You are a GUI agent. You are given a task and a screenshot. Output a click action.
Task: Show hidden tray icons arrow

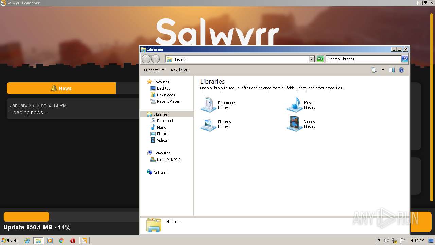[x=379, y=241]
